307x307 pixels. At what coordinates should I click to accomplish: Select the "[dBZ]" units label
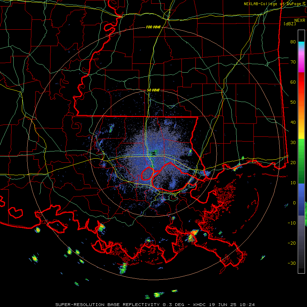click(x=290, y=24)
